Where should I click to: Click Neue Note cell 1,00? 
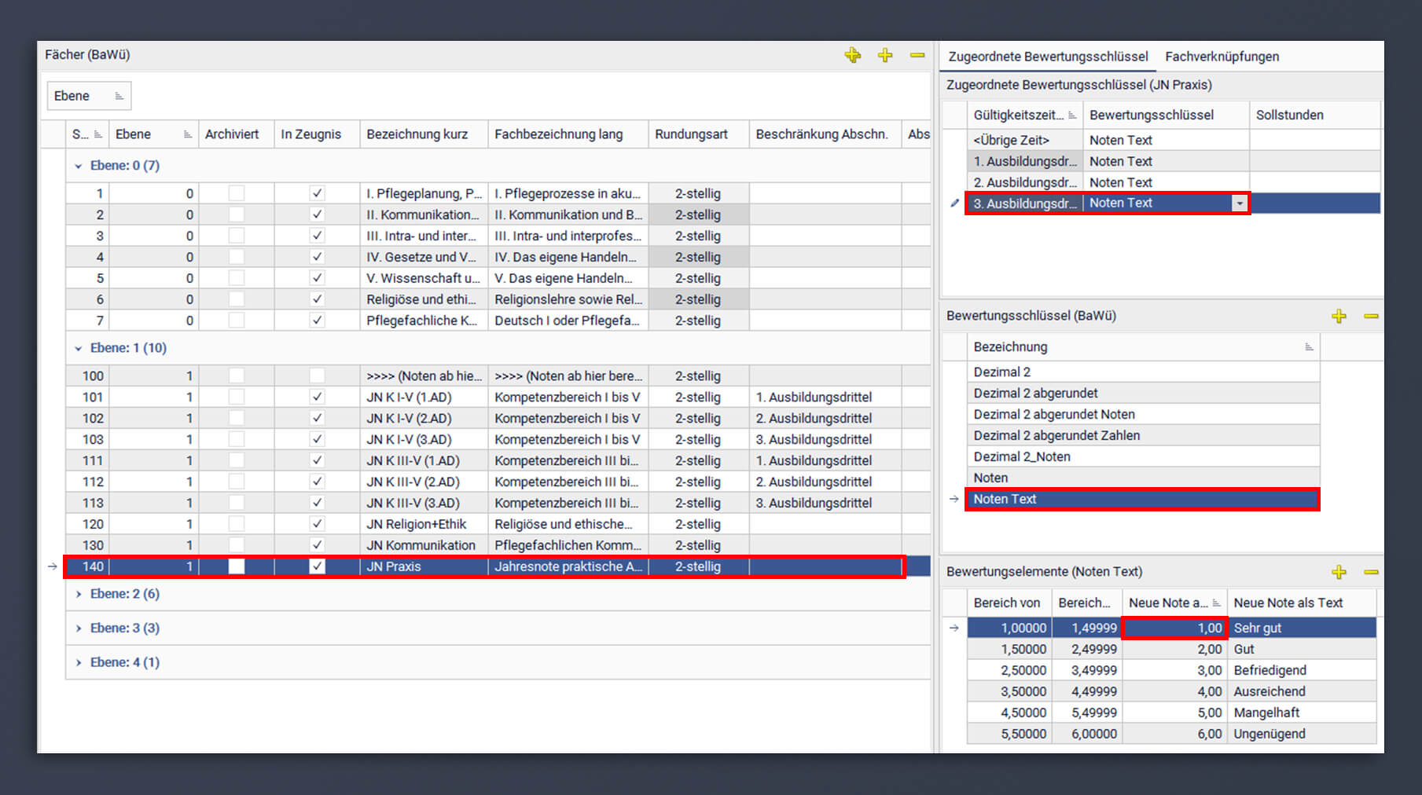(x=1174, y=628)
